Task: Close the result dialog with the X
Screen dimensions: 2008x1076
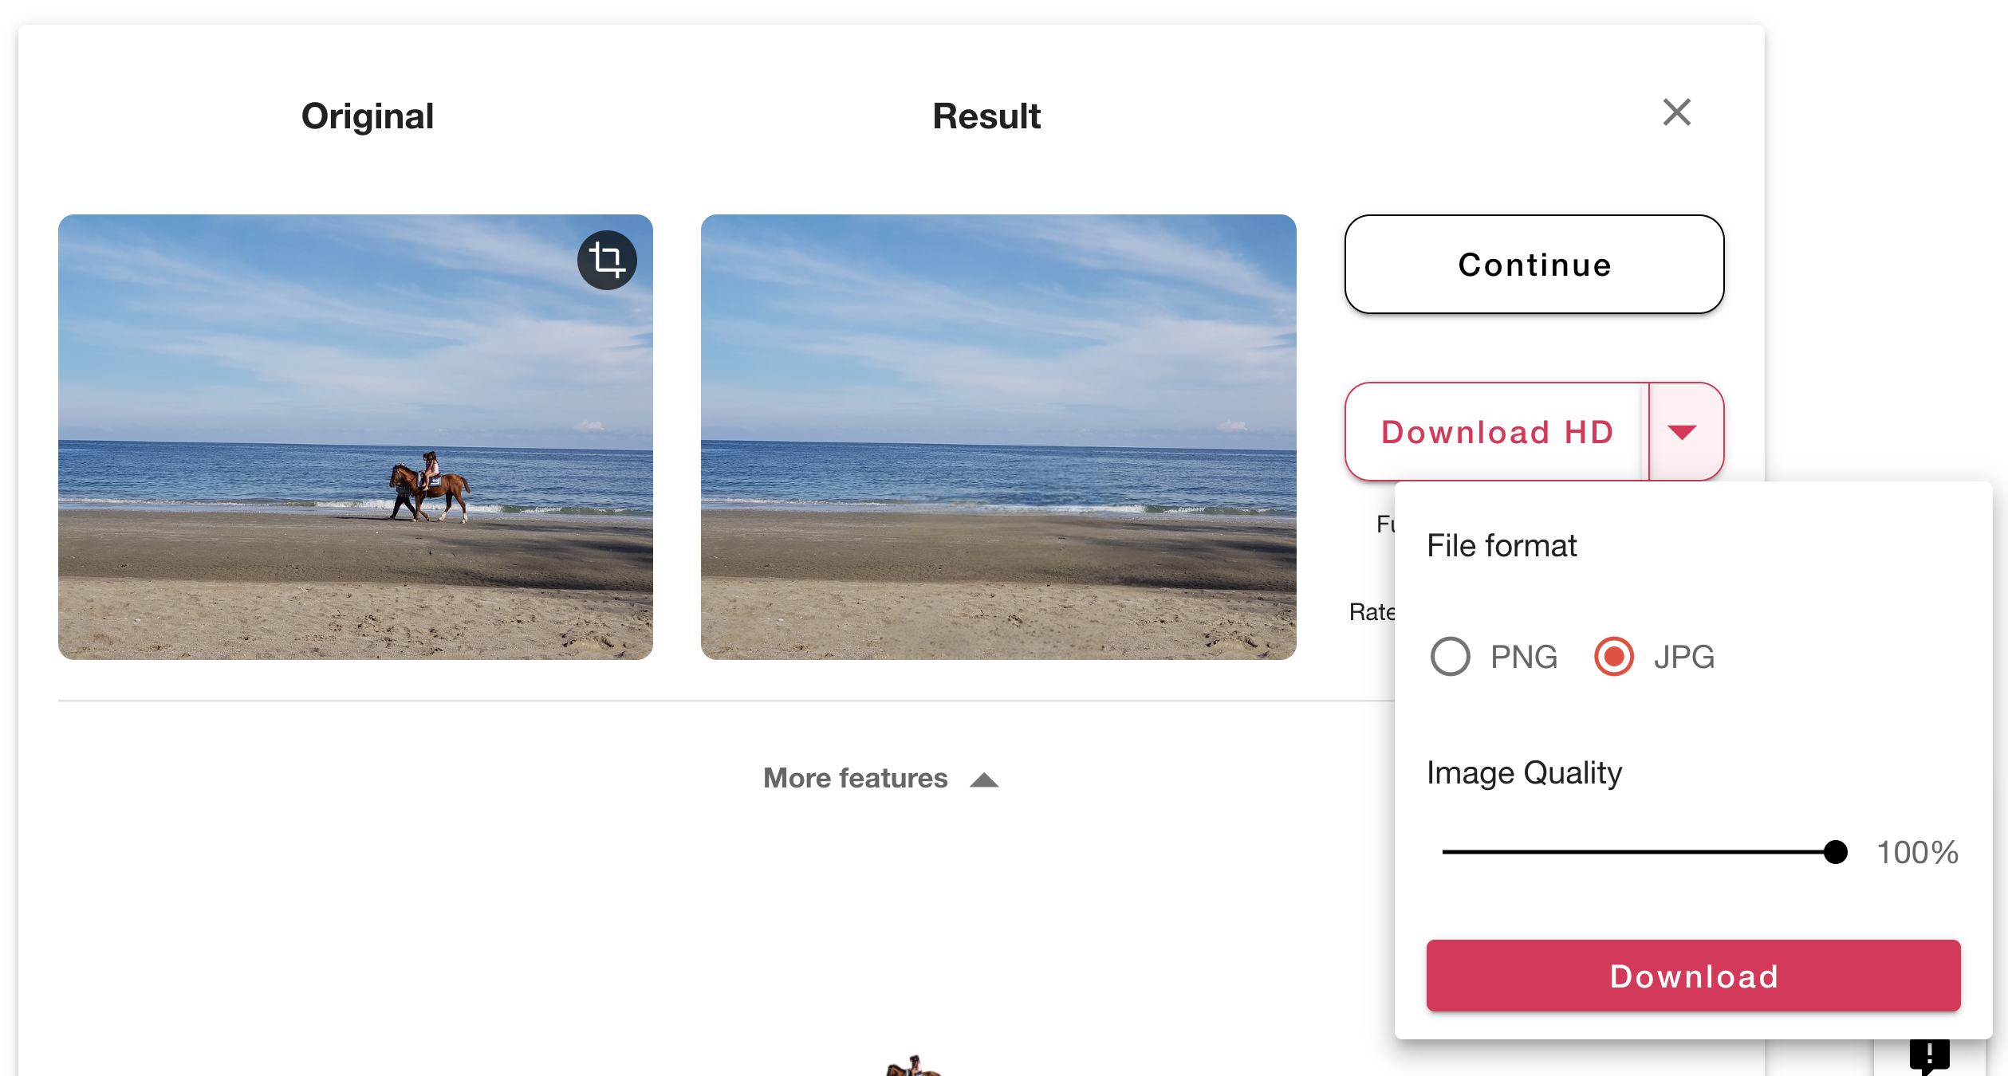Action: point(1676,112)
